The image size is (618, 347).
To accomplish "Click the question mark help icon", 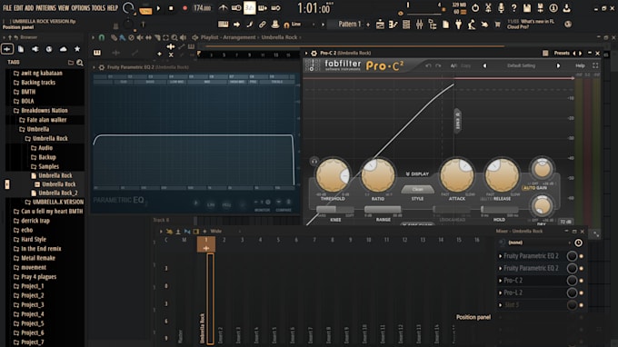I will click(514, 8).
